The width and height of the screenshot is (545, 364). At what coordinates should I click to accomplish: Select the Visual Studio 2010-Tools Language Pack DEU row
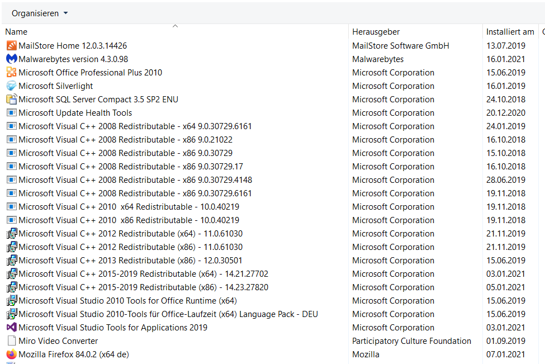coord(168,314)
